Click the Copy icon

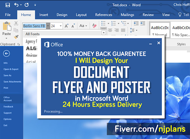tap(16, 30)
